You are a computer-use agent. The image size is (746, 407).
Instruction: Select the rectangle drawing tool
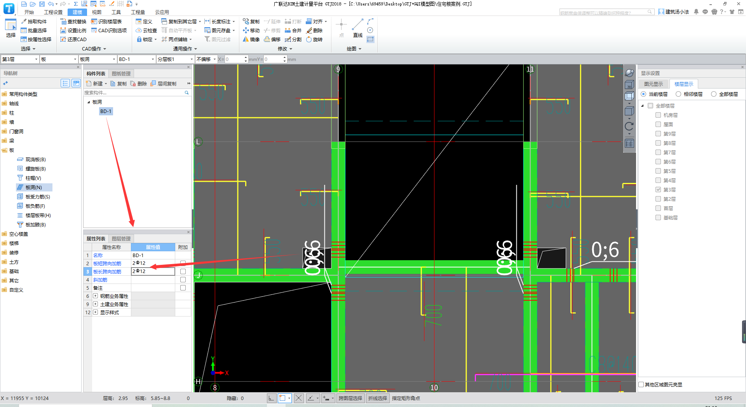click(x=370, y=39)
